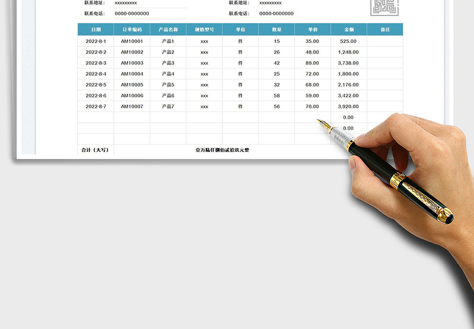This screenshot has width=474, height=329.
Task: Click the unit price 59.00
Action: click(312, 95)
